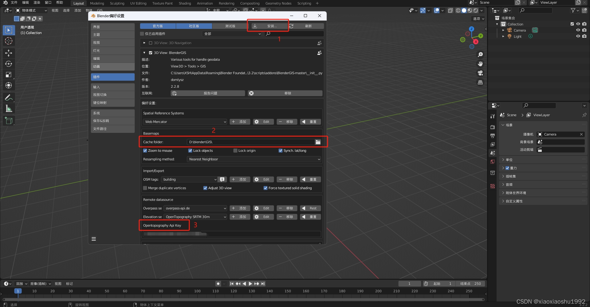This screenshot has width=590, height=307.
Task: Toggle Camera visibility in the outliner
Action: click(x=578, y=30)
